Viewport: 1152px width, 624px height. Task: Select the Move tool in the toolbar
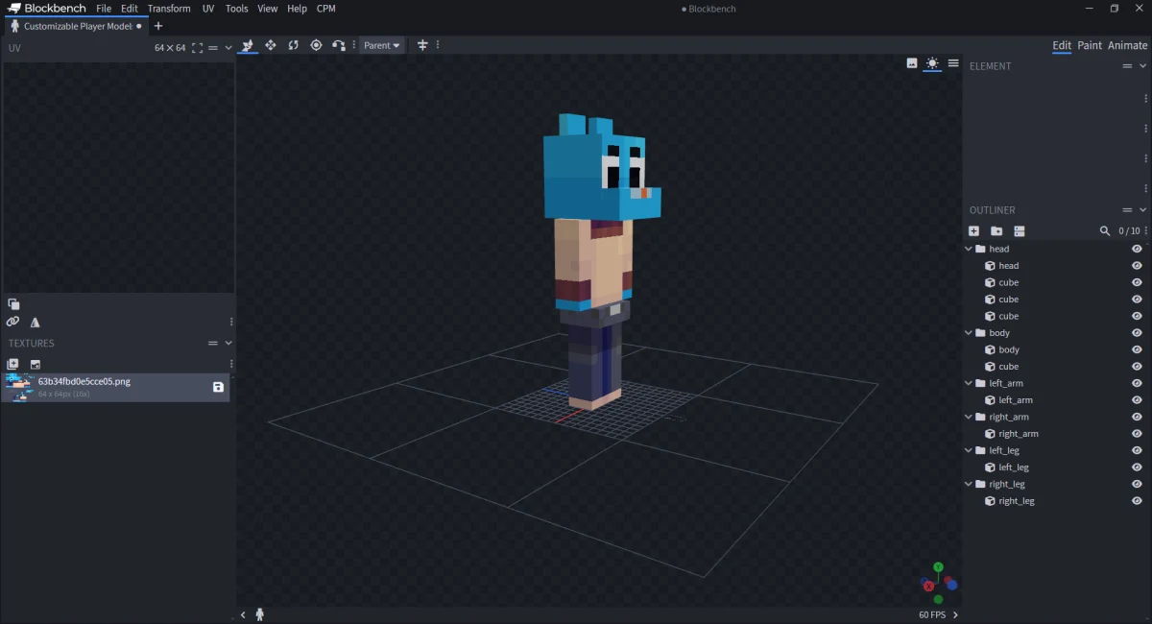248,45
